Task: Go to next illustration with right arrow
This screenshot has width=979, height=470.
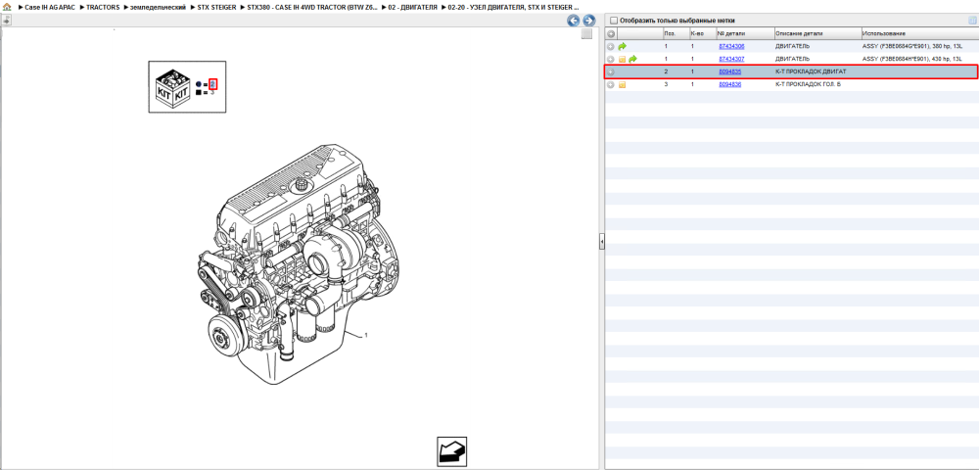Action: point(588,21)
